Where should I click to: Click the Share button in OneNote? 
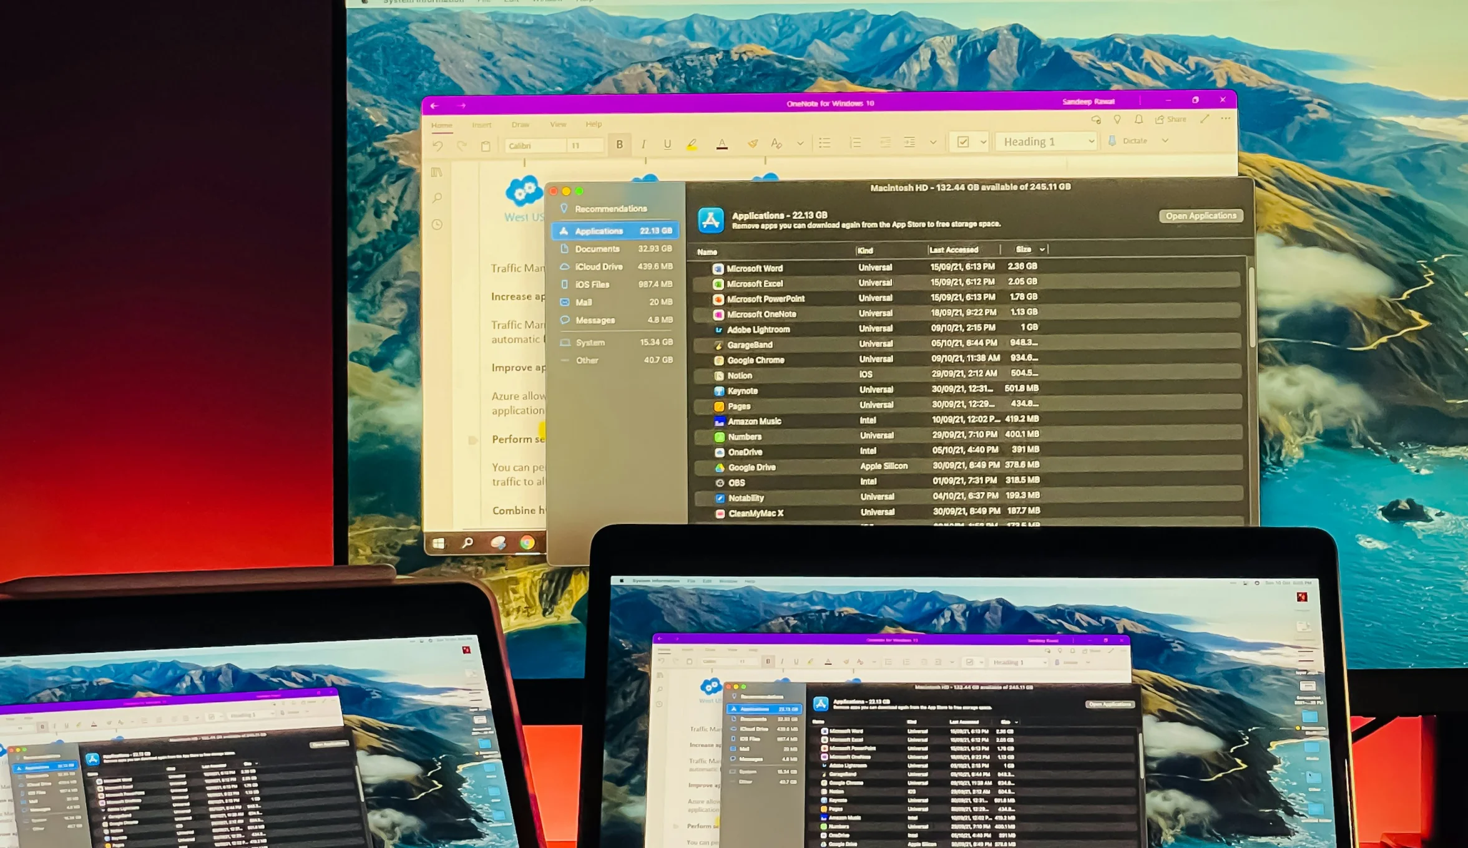click(x=1171, y=119)
